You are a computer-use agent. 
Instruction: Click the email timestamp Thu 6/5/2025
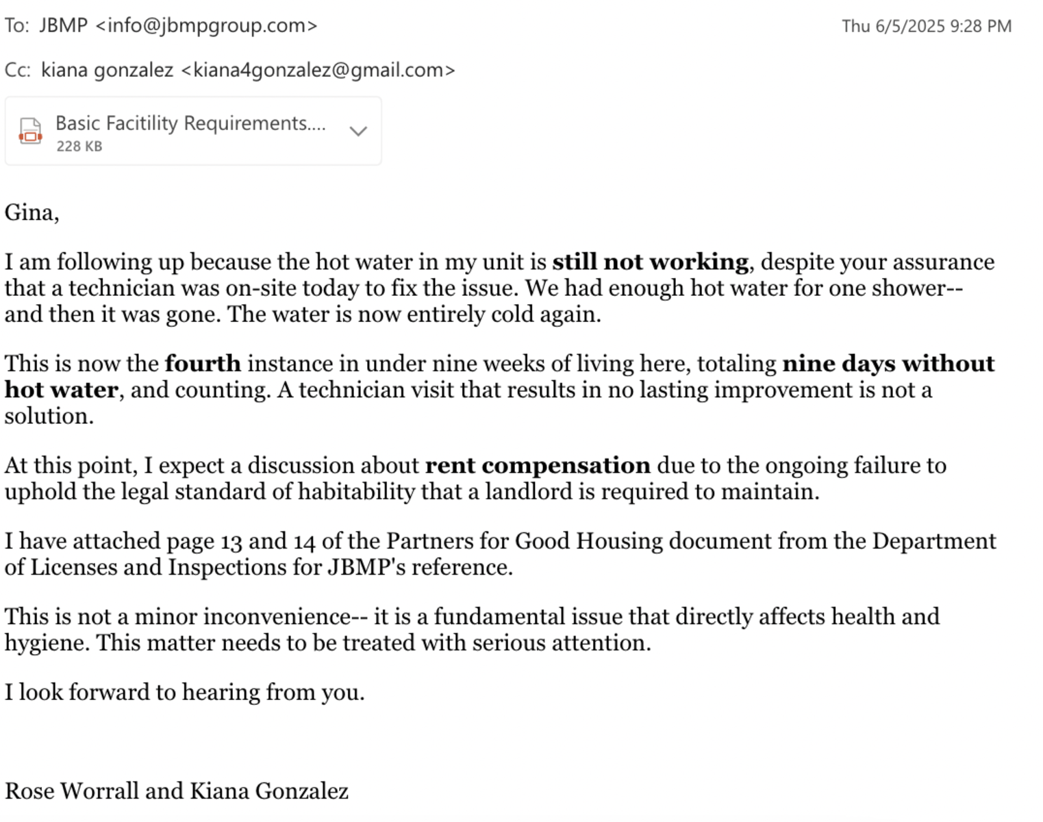coord(927,26)
